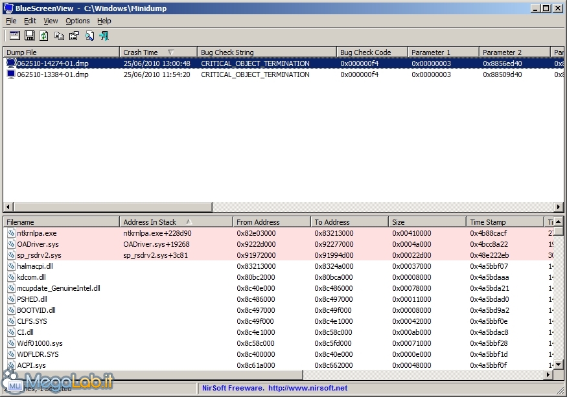Click the dump list's horizontal scrollbar thumb
Viewport: 567px width, 397px height.
pyautogui.click(x=113, y=207)
